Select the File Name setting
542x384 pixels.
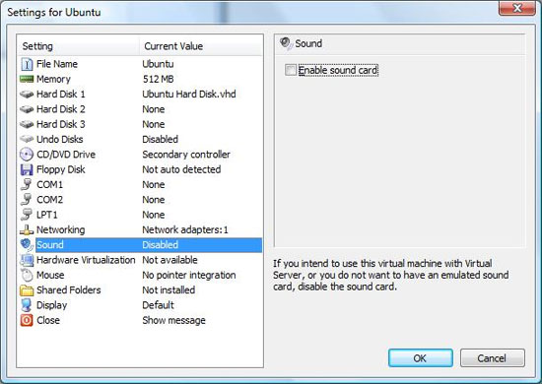pos(57,64)
